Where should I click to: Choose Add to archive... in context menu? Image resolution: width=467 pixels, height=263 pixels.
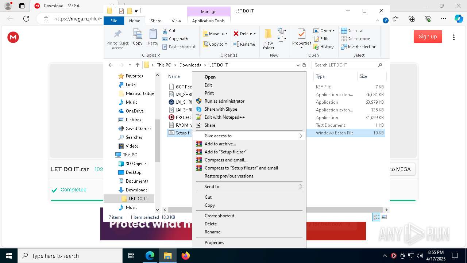[x=249, y=144]
